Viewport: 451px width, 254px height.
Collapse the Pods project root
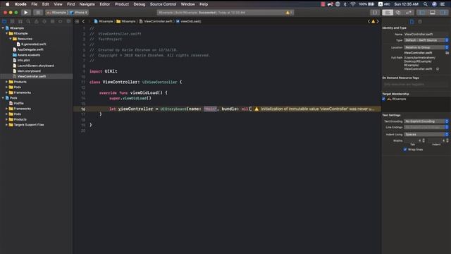[x=3, y=98]
